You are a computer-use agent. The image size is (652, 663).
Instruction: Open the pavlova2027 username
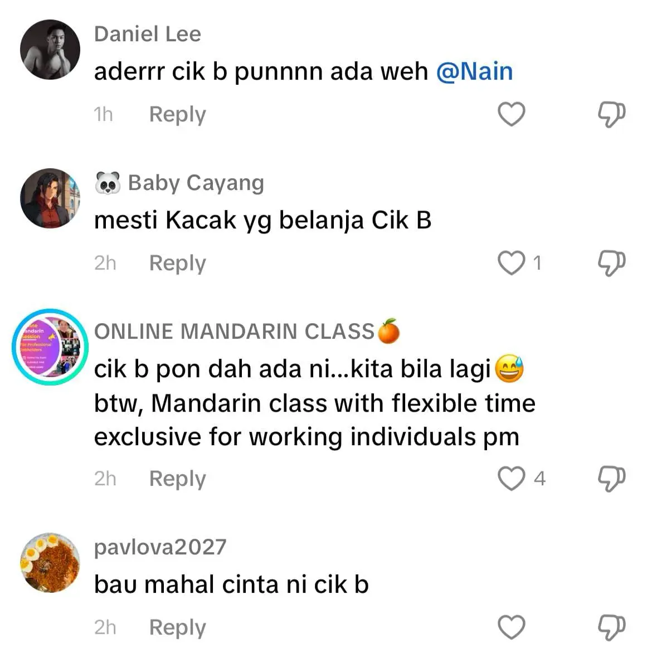160,547
